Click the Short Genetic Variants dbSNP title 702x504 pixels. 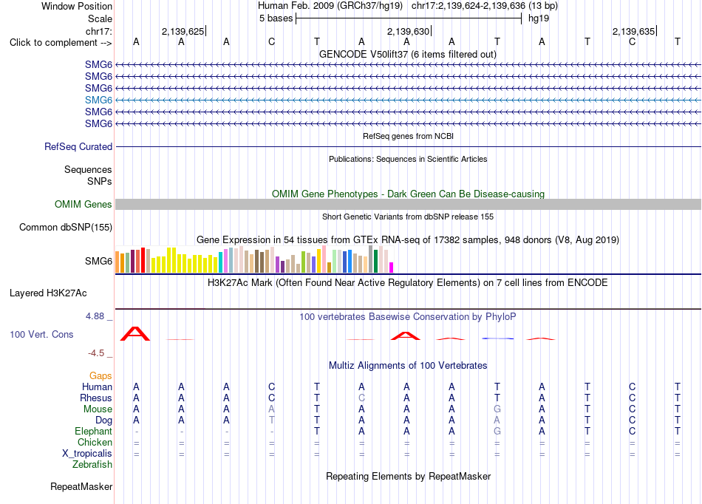pos(408,217)
